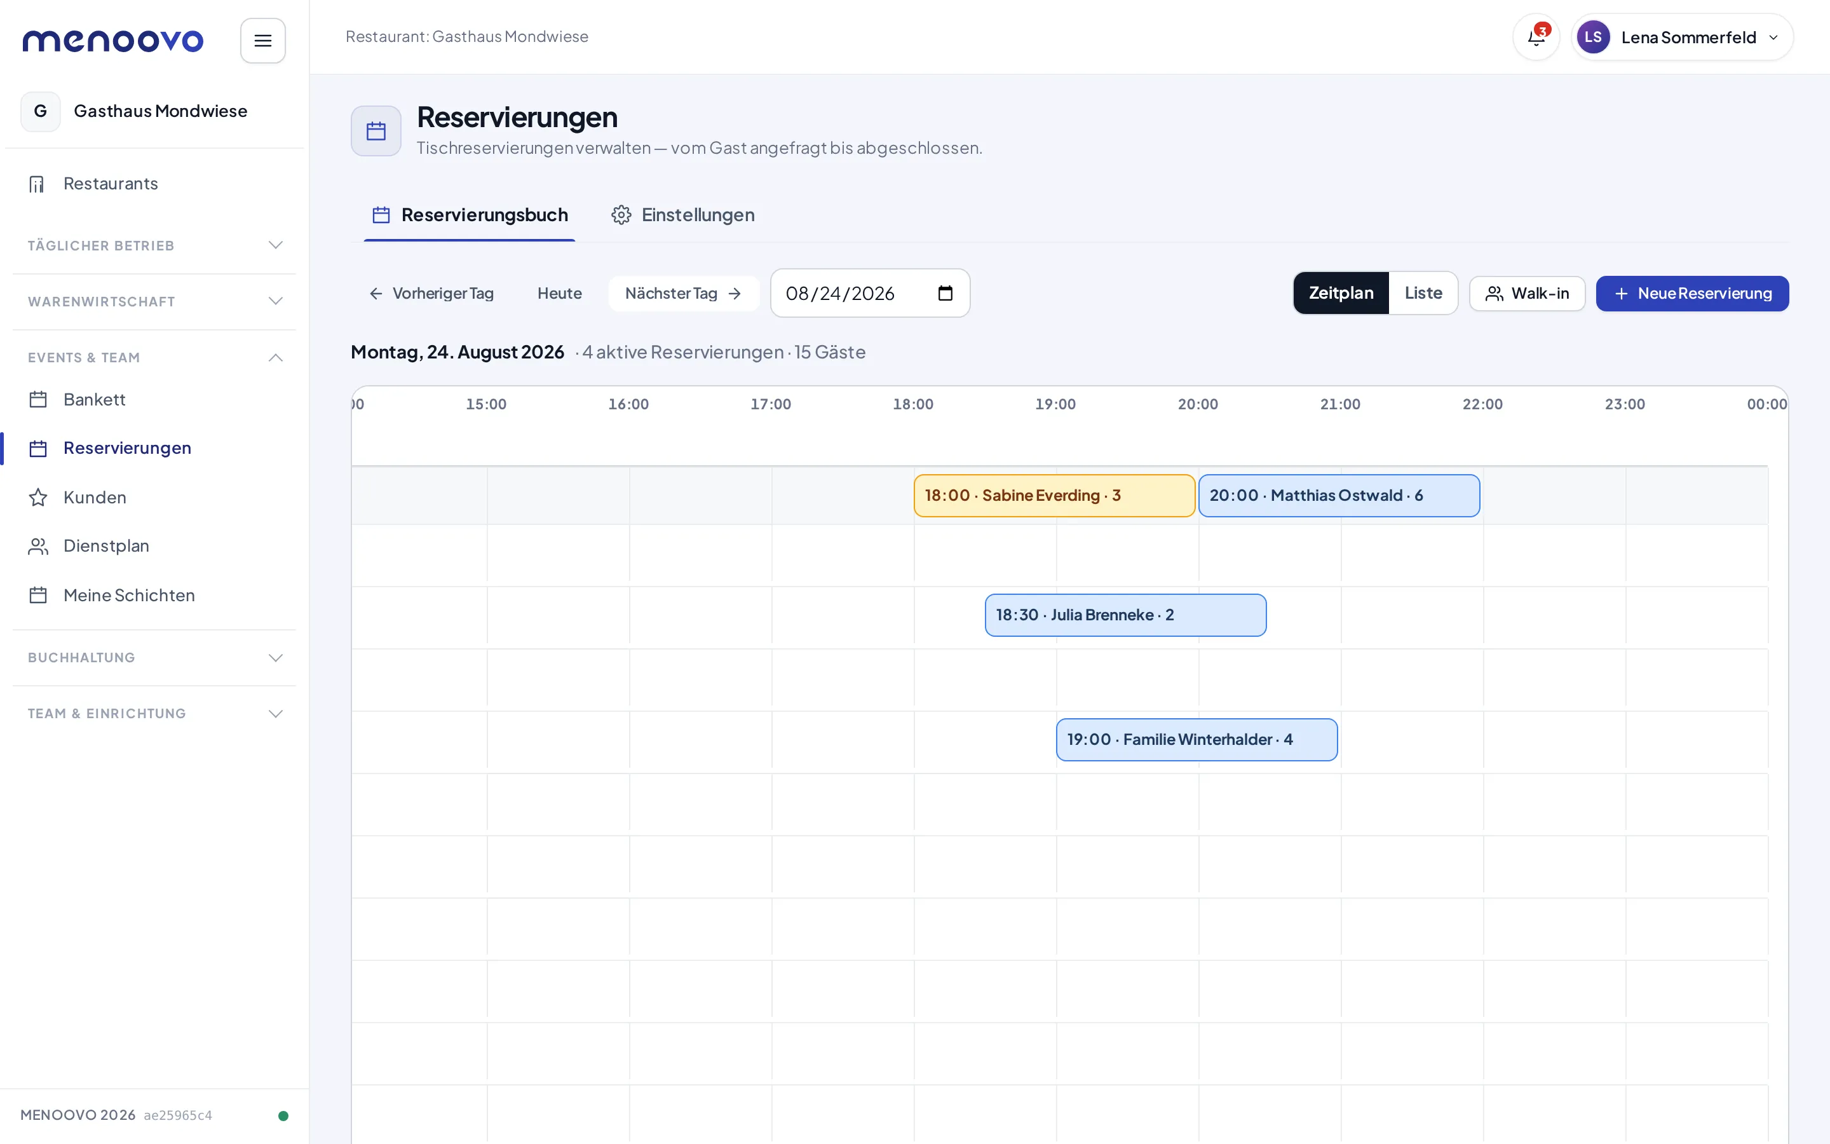1830x1144 pixels.
Task: Click Gasthaus Mondwiese restaurant name in sidebar
Action: tap(160, 111)
